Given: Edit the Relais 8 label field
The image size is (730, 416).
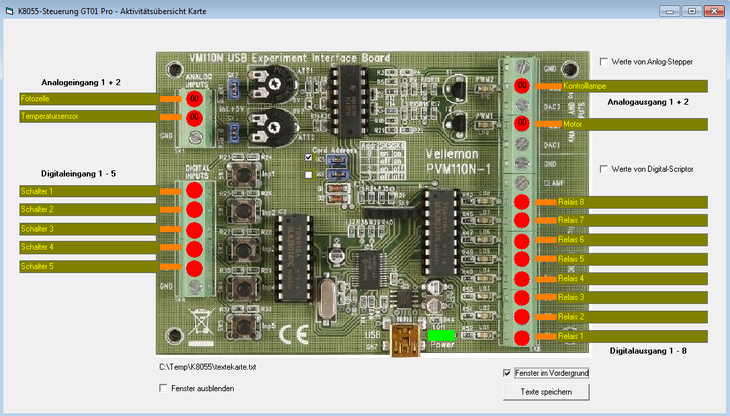Looking at the screenshot, I should click(x=632, y=202).
